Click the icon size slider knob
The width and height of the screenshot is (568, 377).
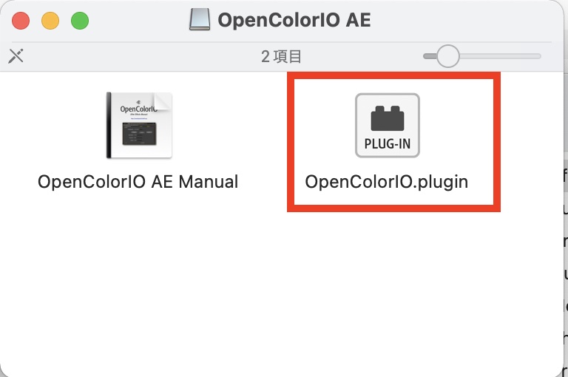(x=447, y=56)
